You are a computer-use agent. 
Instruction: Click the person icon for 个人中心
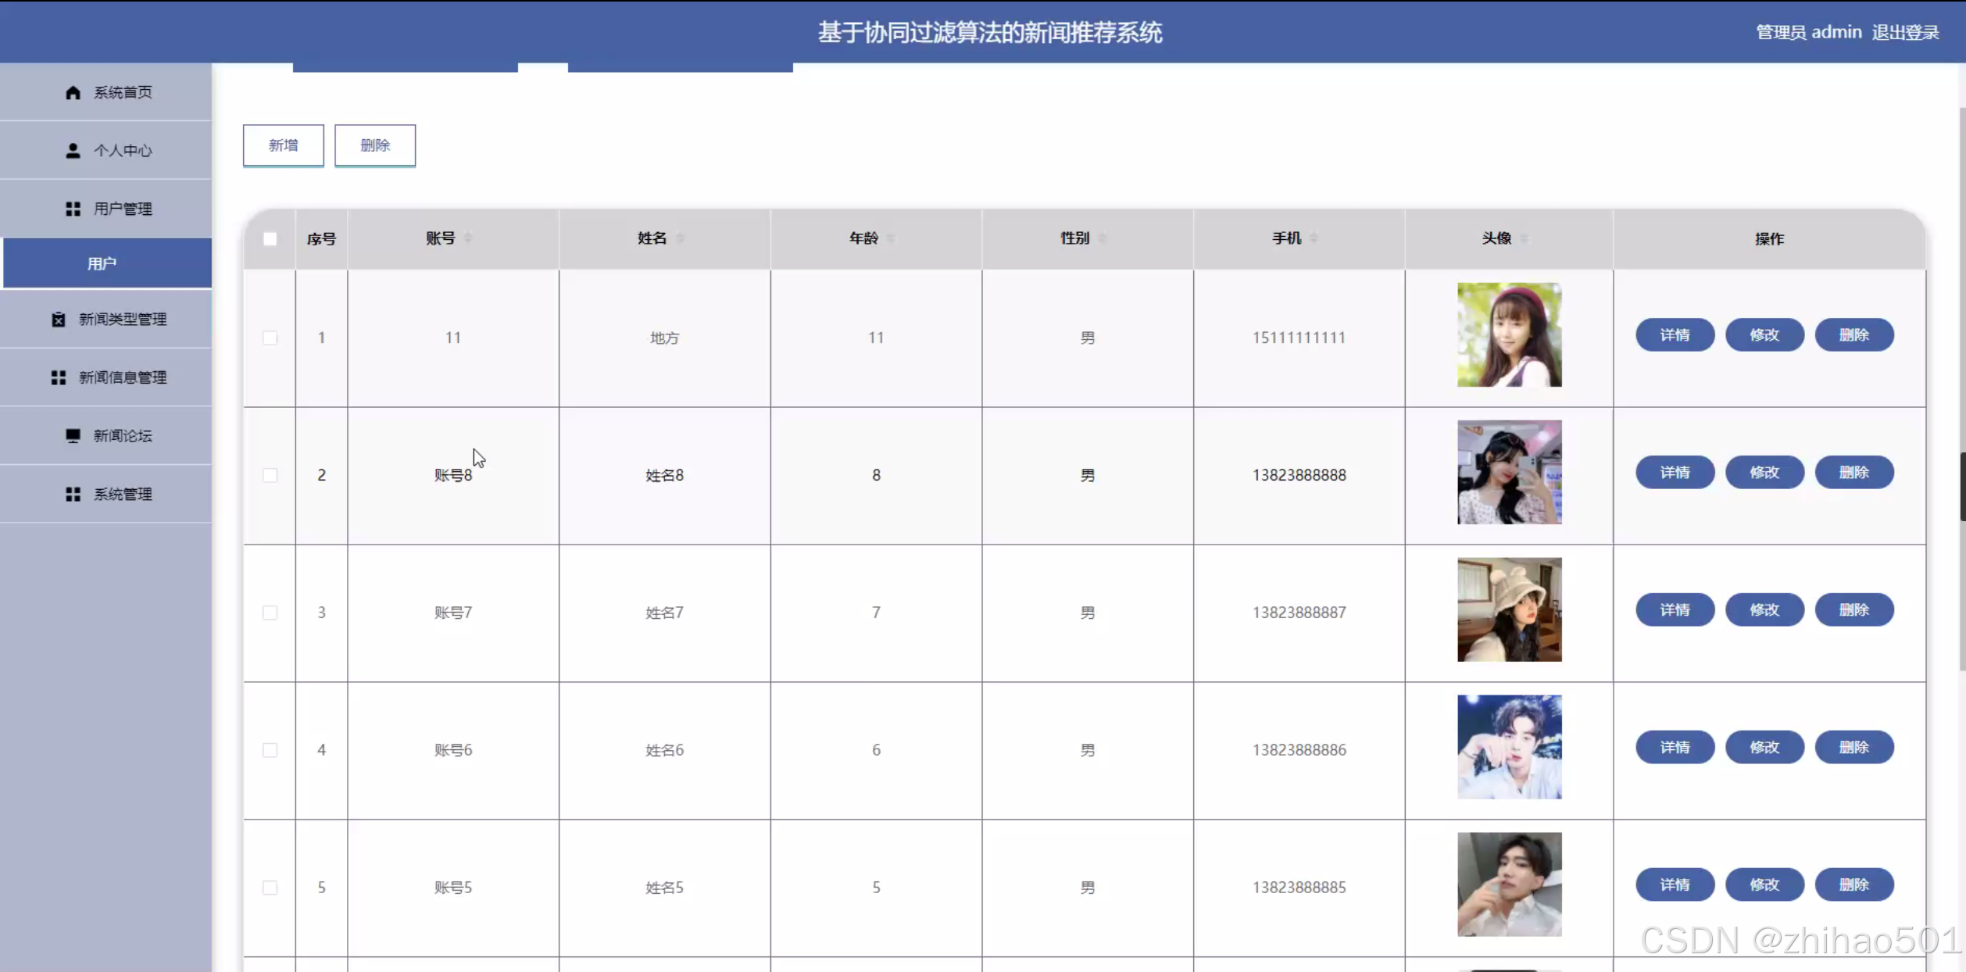(x=73, y=151)
